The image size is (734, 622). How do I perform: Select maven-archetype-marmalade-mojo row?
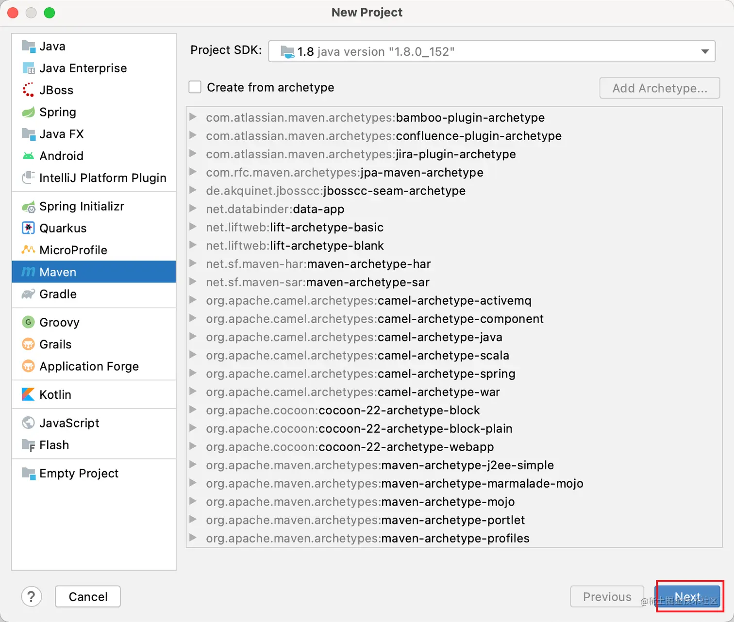[x=454, y=484]
